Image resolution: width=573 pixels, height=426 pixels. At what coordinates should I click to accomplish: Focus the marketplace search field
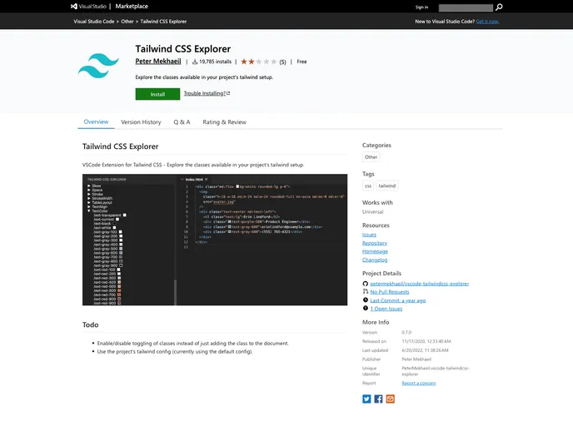click(466, 7)
